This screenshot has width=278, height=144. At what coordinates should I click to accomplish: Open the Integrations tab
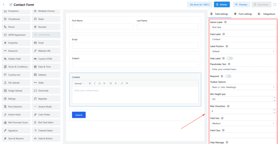[x=267, y=14]
